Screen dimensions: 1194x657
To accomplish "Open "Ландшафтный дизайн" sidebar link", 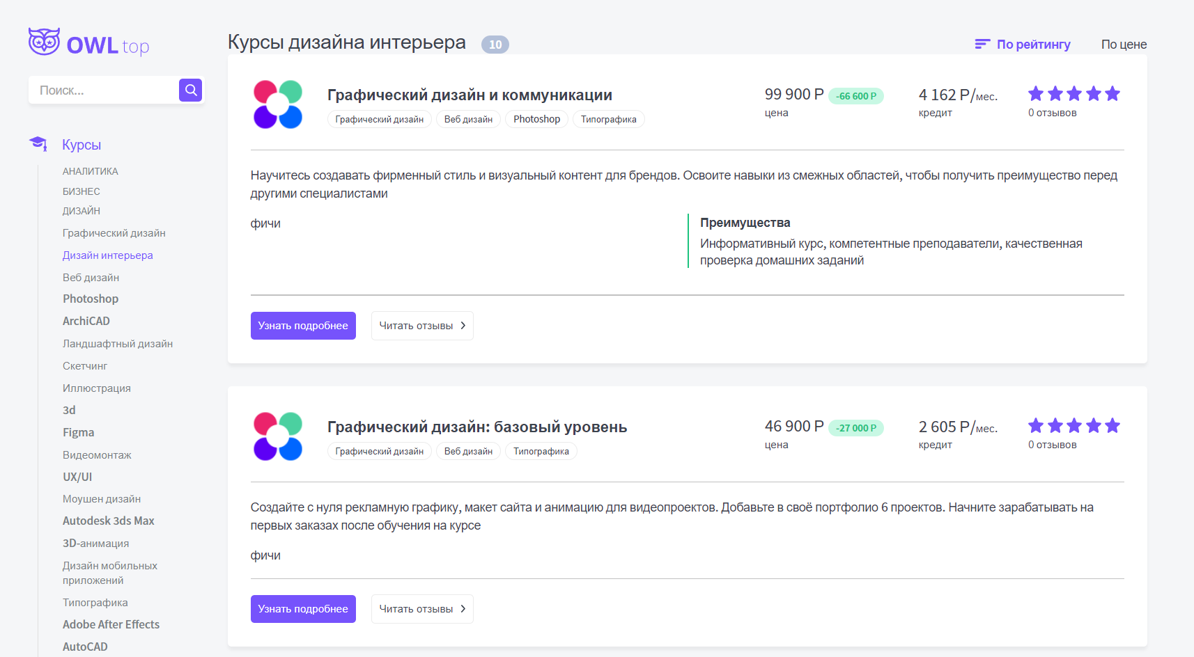I will pyautogui.click(x=118, y=344).
